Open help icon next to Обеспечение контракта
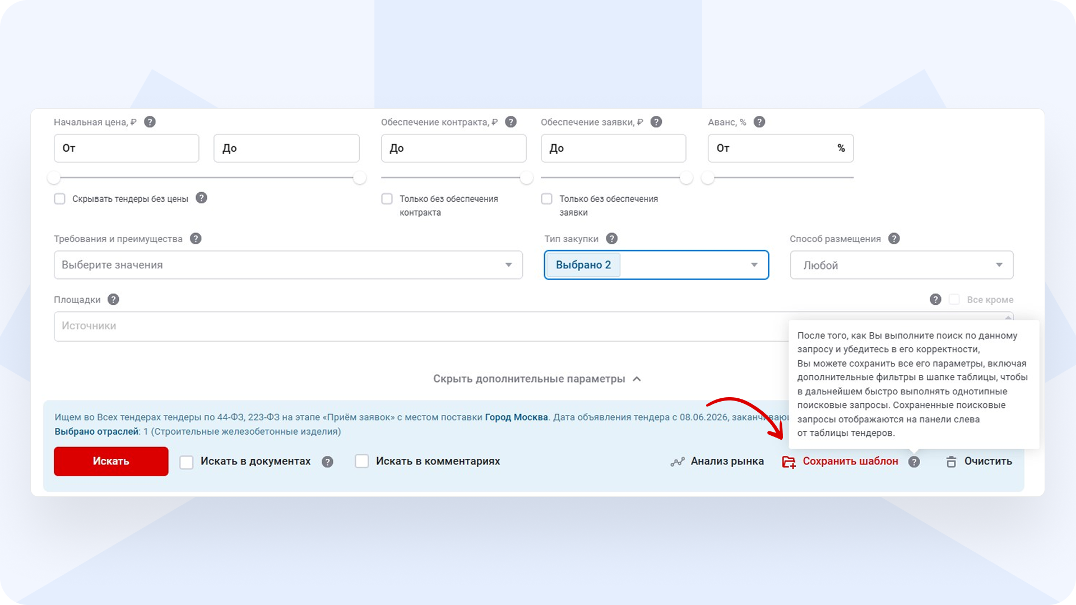1076x605 pixels. click(x=511, y=122)
